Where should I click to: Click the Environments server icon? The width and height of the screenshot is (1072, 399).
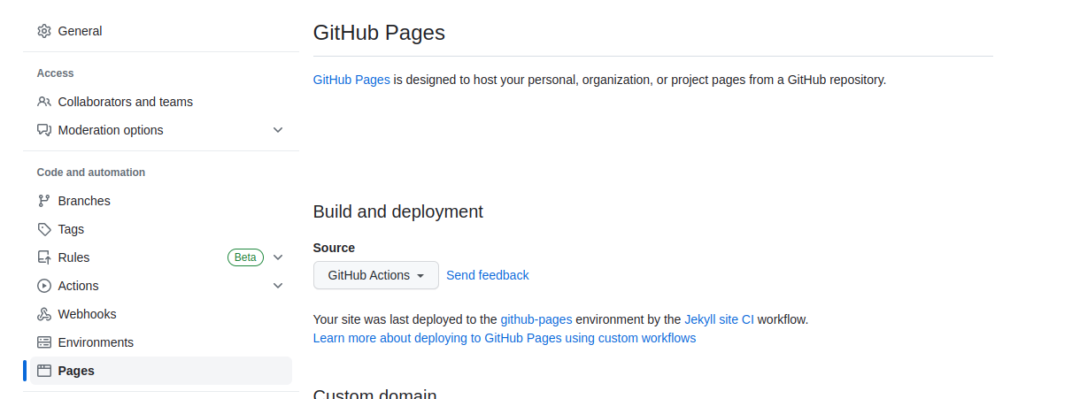pyautogui.click(x=44, y=342)
